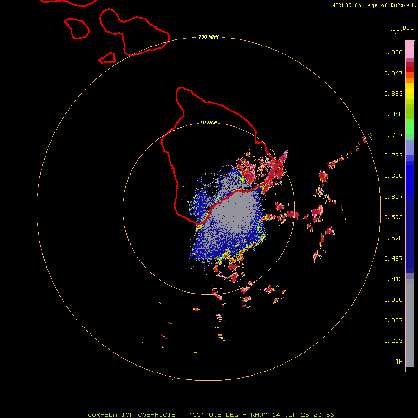This screenshot has height=418, width=418.
Task: Click the 0.947 legend value
Action: [393, 73]
